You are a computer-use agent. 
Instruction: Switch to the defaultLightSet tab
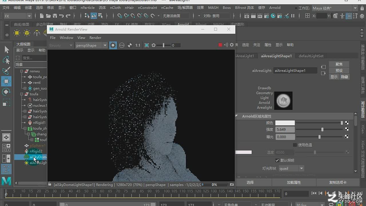311,56
